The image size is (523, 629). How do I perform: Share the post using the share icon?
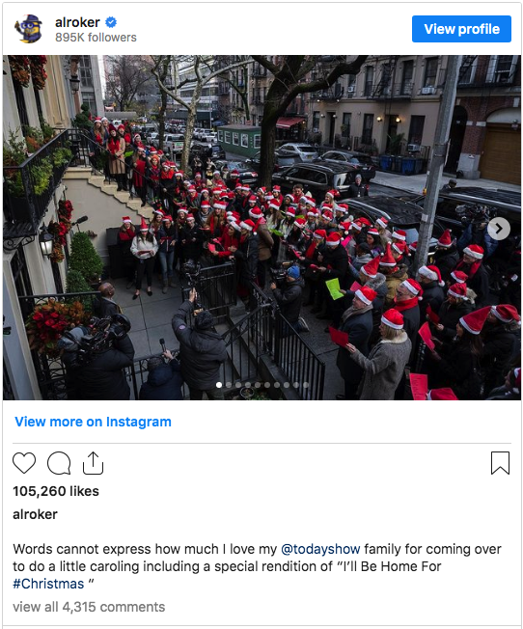tap(94, 463)
